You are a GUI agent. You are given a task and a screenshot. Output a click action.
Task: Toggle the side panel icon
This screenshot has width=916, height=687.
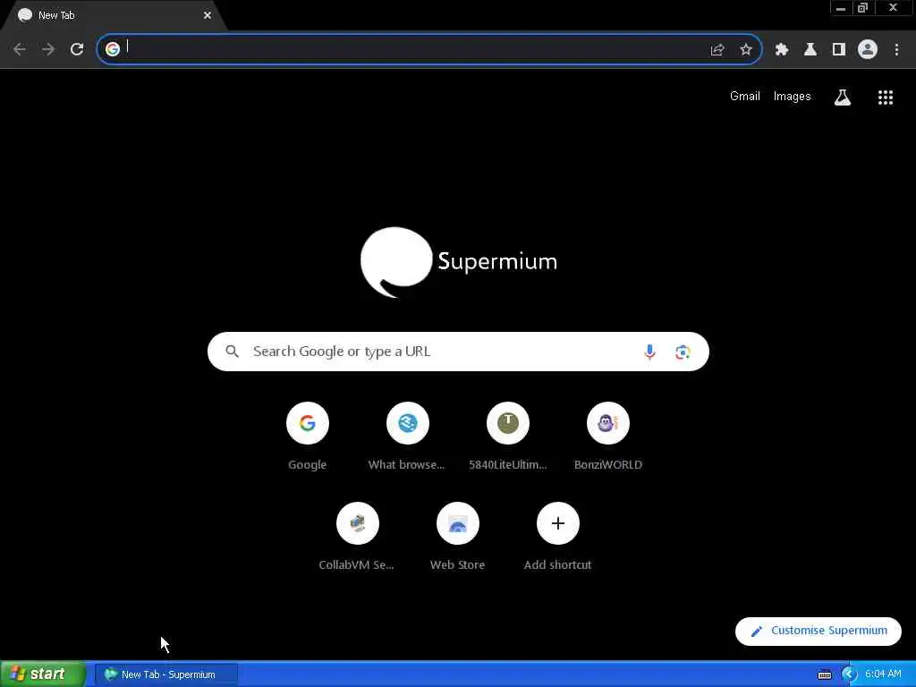pyautogui.click(x=839, y=50)
